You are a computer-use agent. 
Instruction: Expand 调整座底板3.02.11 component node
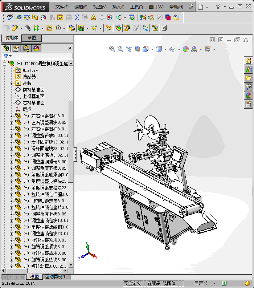[11, 155]
